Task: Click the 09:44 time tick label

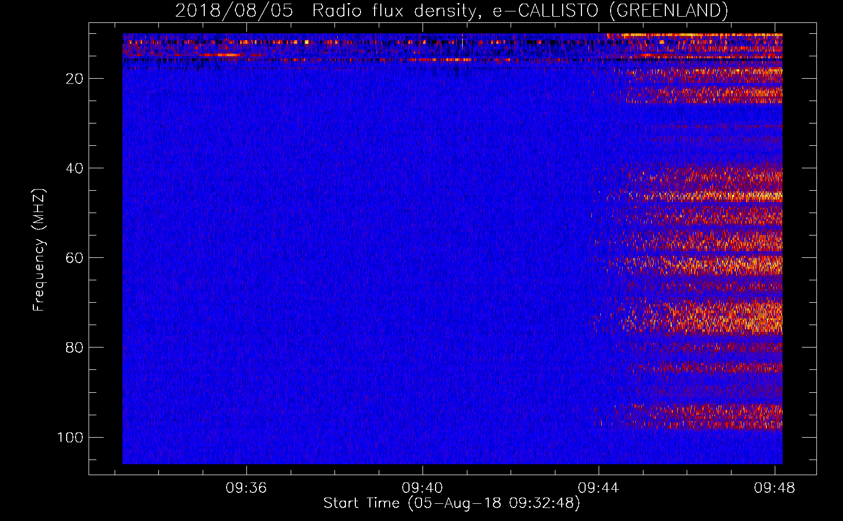Action: click(598, 488)
